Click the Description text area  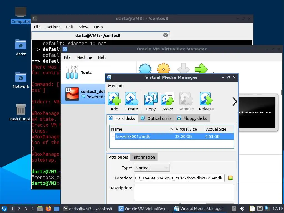click(x=184, y=192)
